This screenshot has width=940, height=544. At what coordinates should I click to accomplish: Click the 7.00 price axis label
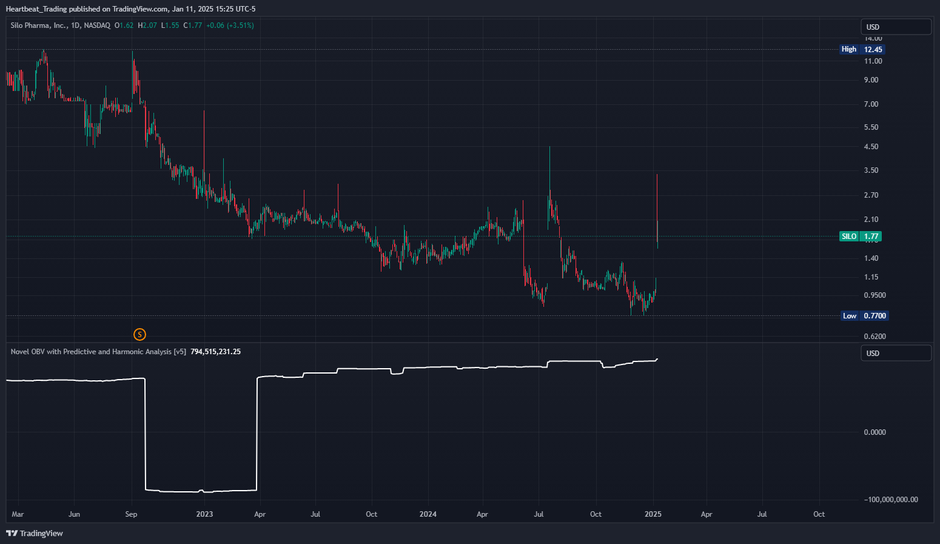pos(871,104)
